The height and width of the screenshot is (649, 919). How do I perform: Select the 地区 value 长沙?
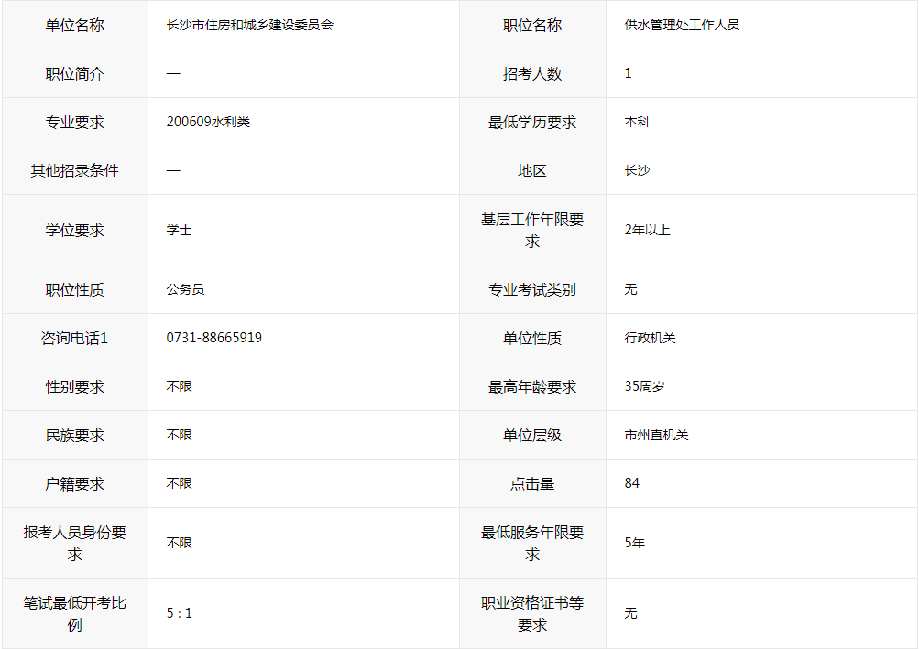pyautogui.click(x=637, y=170)
